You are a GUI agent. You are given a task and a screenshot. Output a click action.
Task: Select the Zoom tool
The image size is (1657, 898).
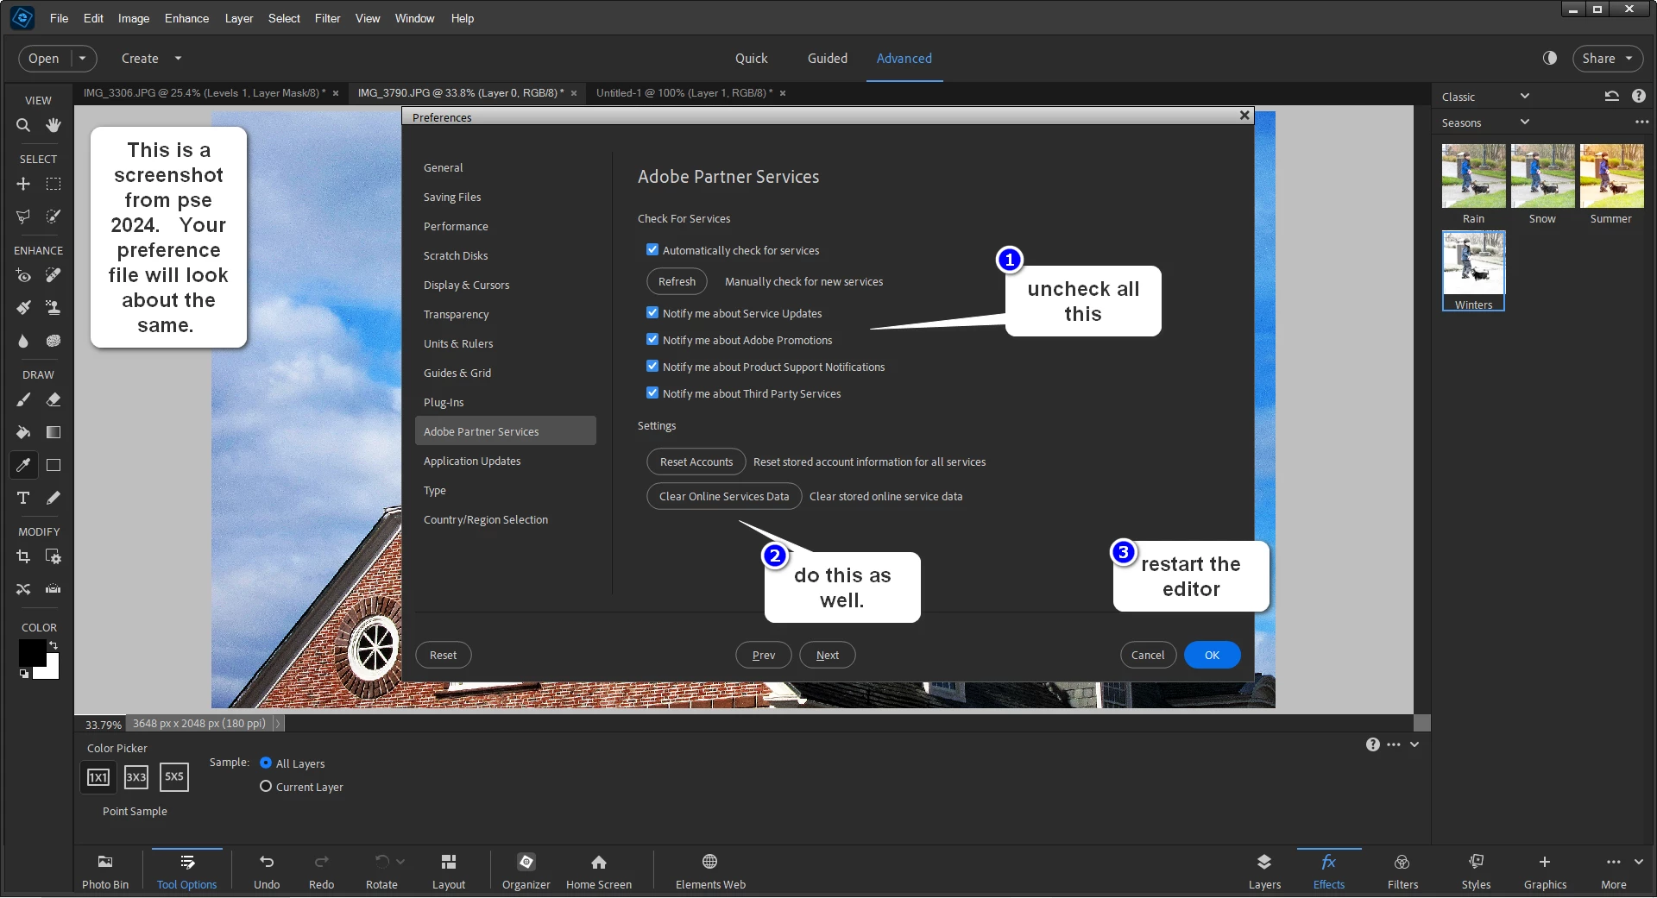click(x=23, y=126)
